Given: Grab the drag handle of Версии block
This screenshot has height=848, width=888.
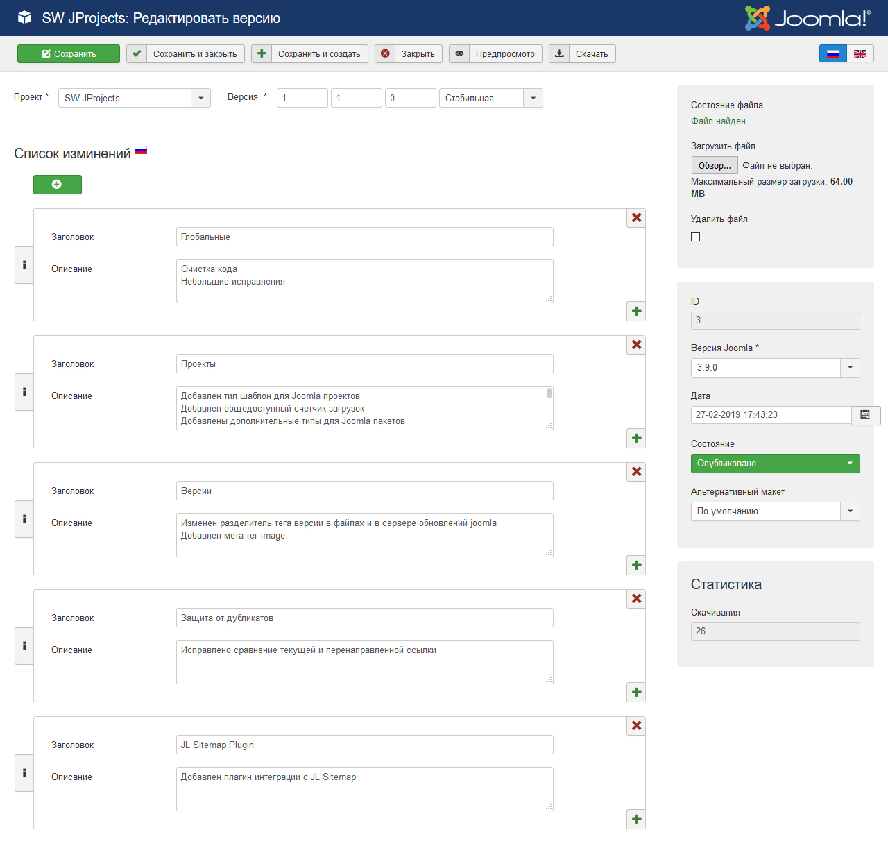Looking at the screenshot, I should (x=24, y=519).
